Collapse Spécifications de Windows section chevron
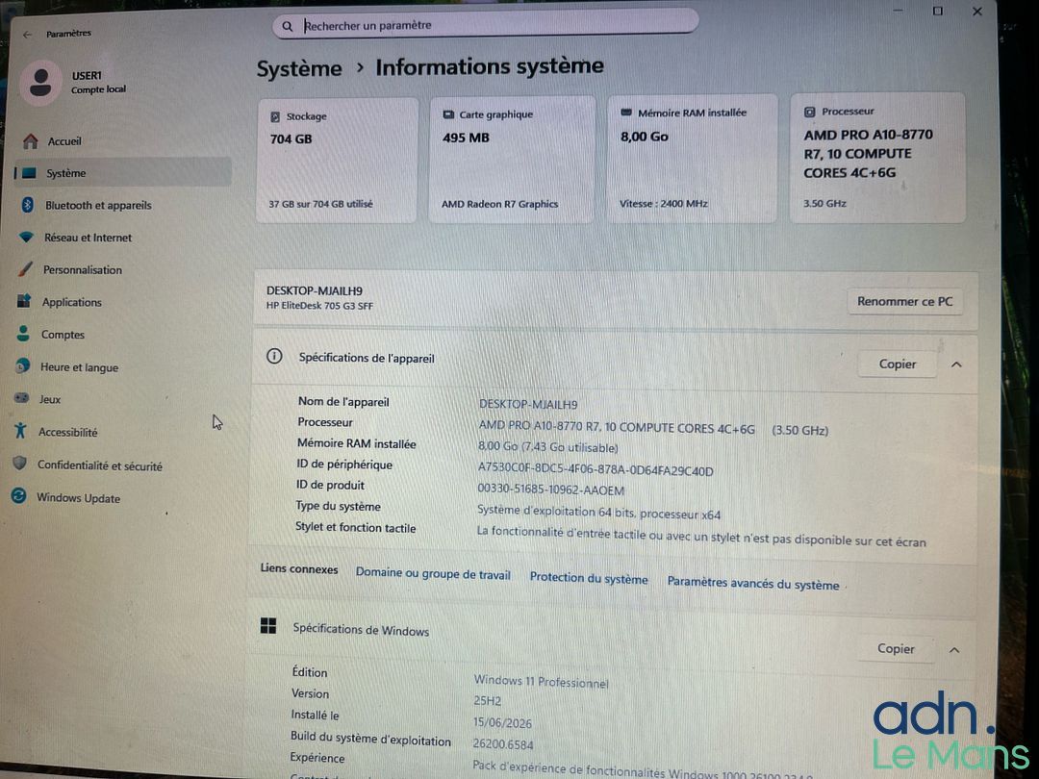The height and width of the screenshot is (779, 1039). pyautogui.click(x=954, y=650)
